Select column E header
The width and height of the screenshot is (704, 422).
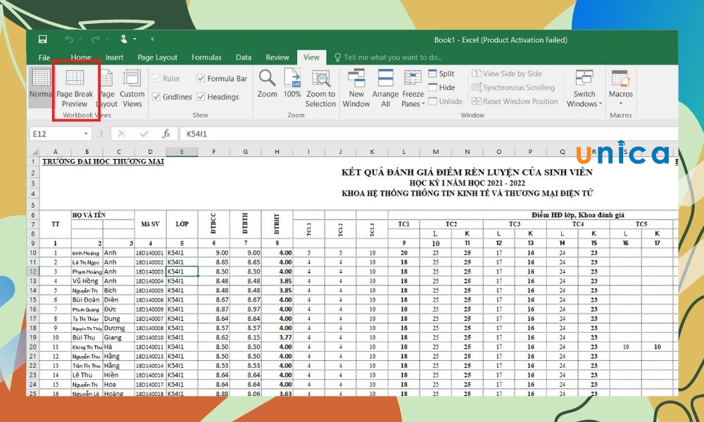pyautogui.click(x=182, y=152)
